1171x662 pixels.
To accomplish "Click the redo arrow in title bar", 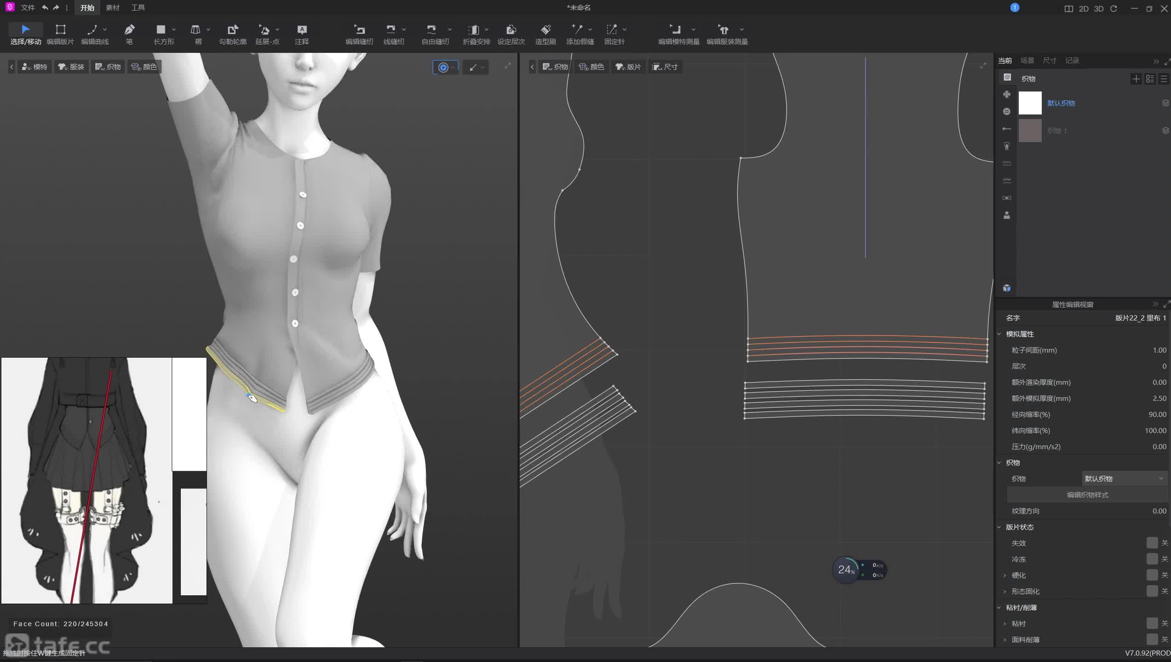I will coord(56,7).
